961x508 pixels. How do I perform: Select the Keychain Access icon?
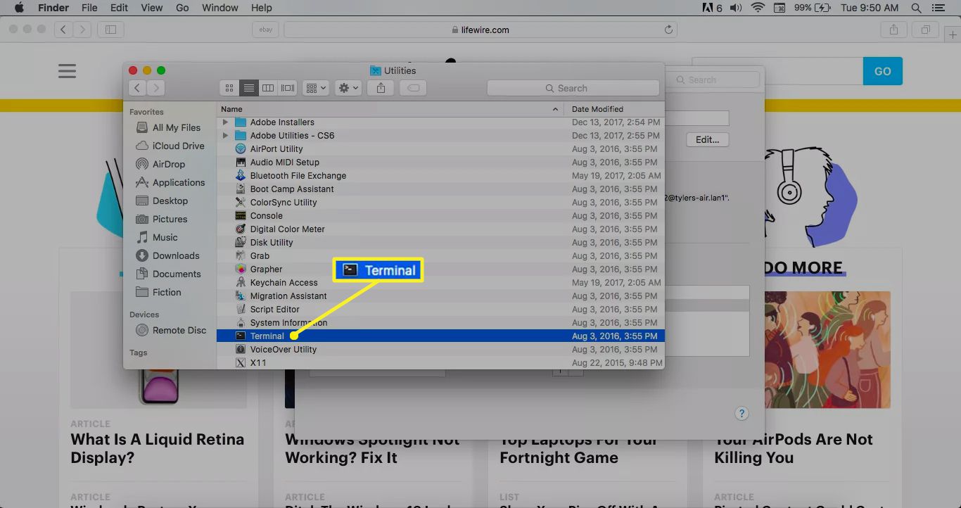241,283
